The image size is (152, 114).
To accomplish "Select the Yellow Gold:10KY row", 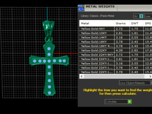I will (x=116, y=33).
